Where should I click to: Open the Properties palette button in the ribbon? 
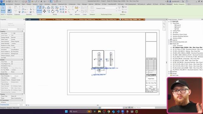[x=9, y=11]
